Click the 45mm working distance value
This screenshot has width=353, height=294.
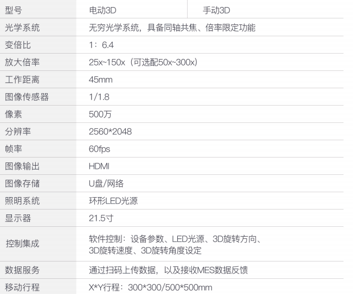(100, 80)
